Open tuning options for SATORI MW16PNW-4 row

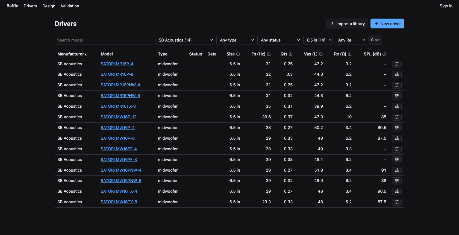396,170
